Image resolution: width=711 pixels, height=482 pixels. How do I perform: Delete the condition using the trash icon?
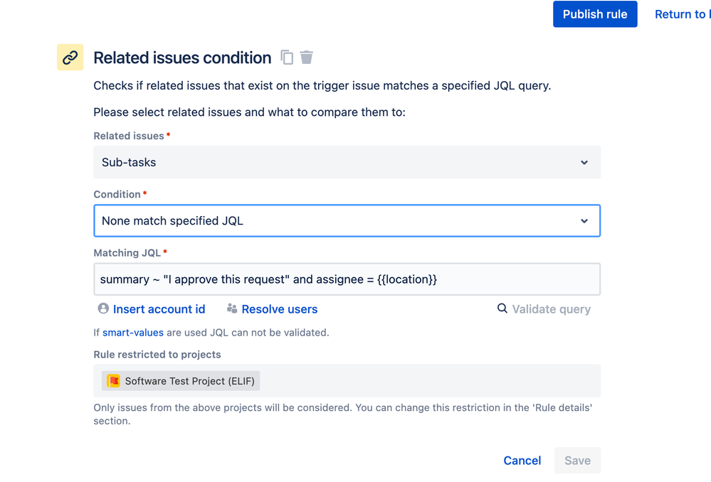(307, 58)
